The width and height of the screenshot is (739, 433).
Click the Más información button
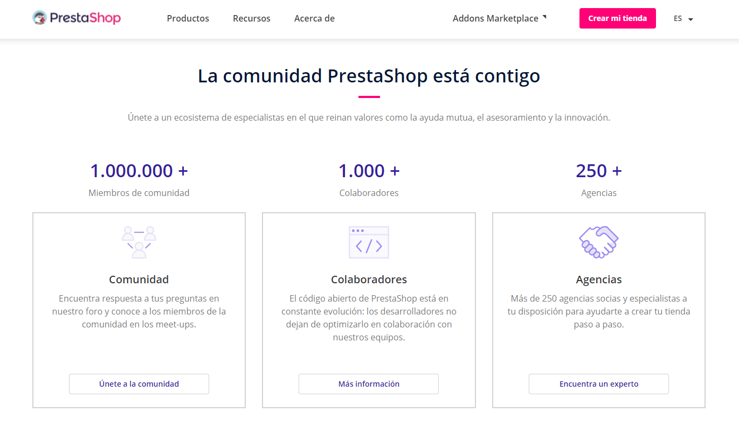(x=369, y=384)
